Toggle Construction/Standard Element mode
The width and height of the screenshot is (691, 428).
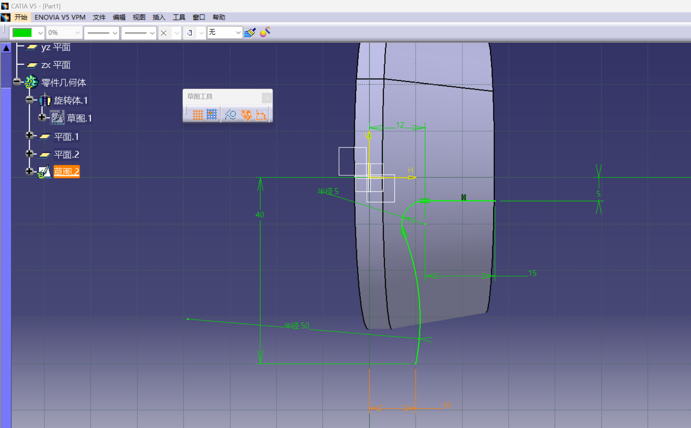230,115
